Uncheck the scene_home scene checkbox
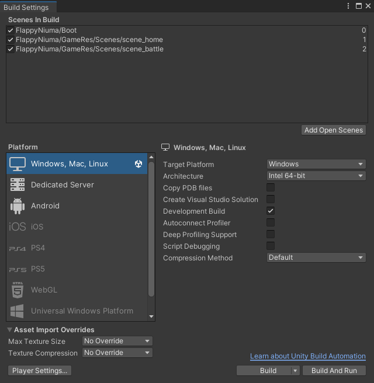 11,40
